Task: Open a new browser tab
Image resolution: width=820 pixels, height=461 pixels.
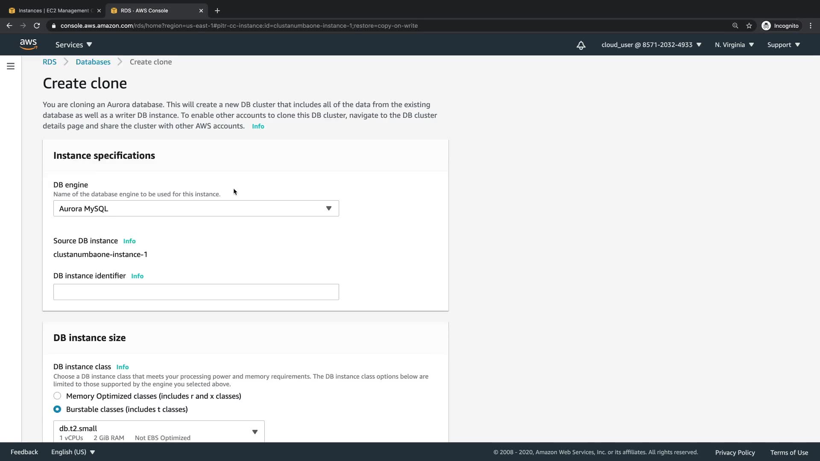Action: point(217,11)
